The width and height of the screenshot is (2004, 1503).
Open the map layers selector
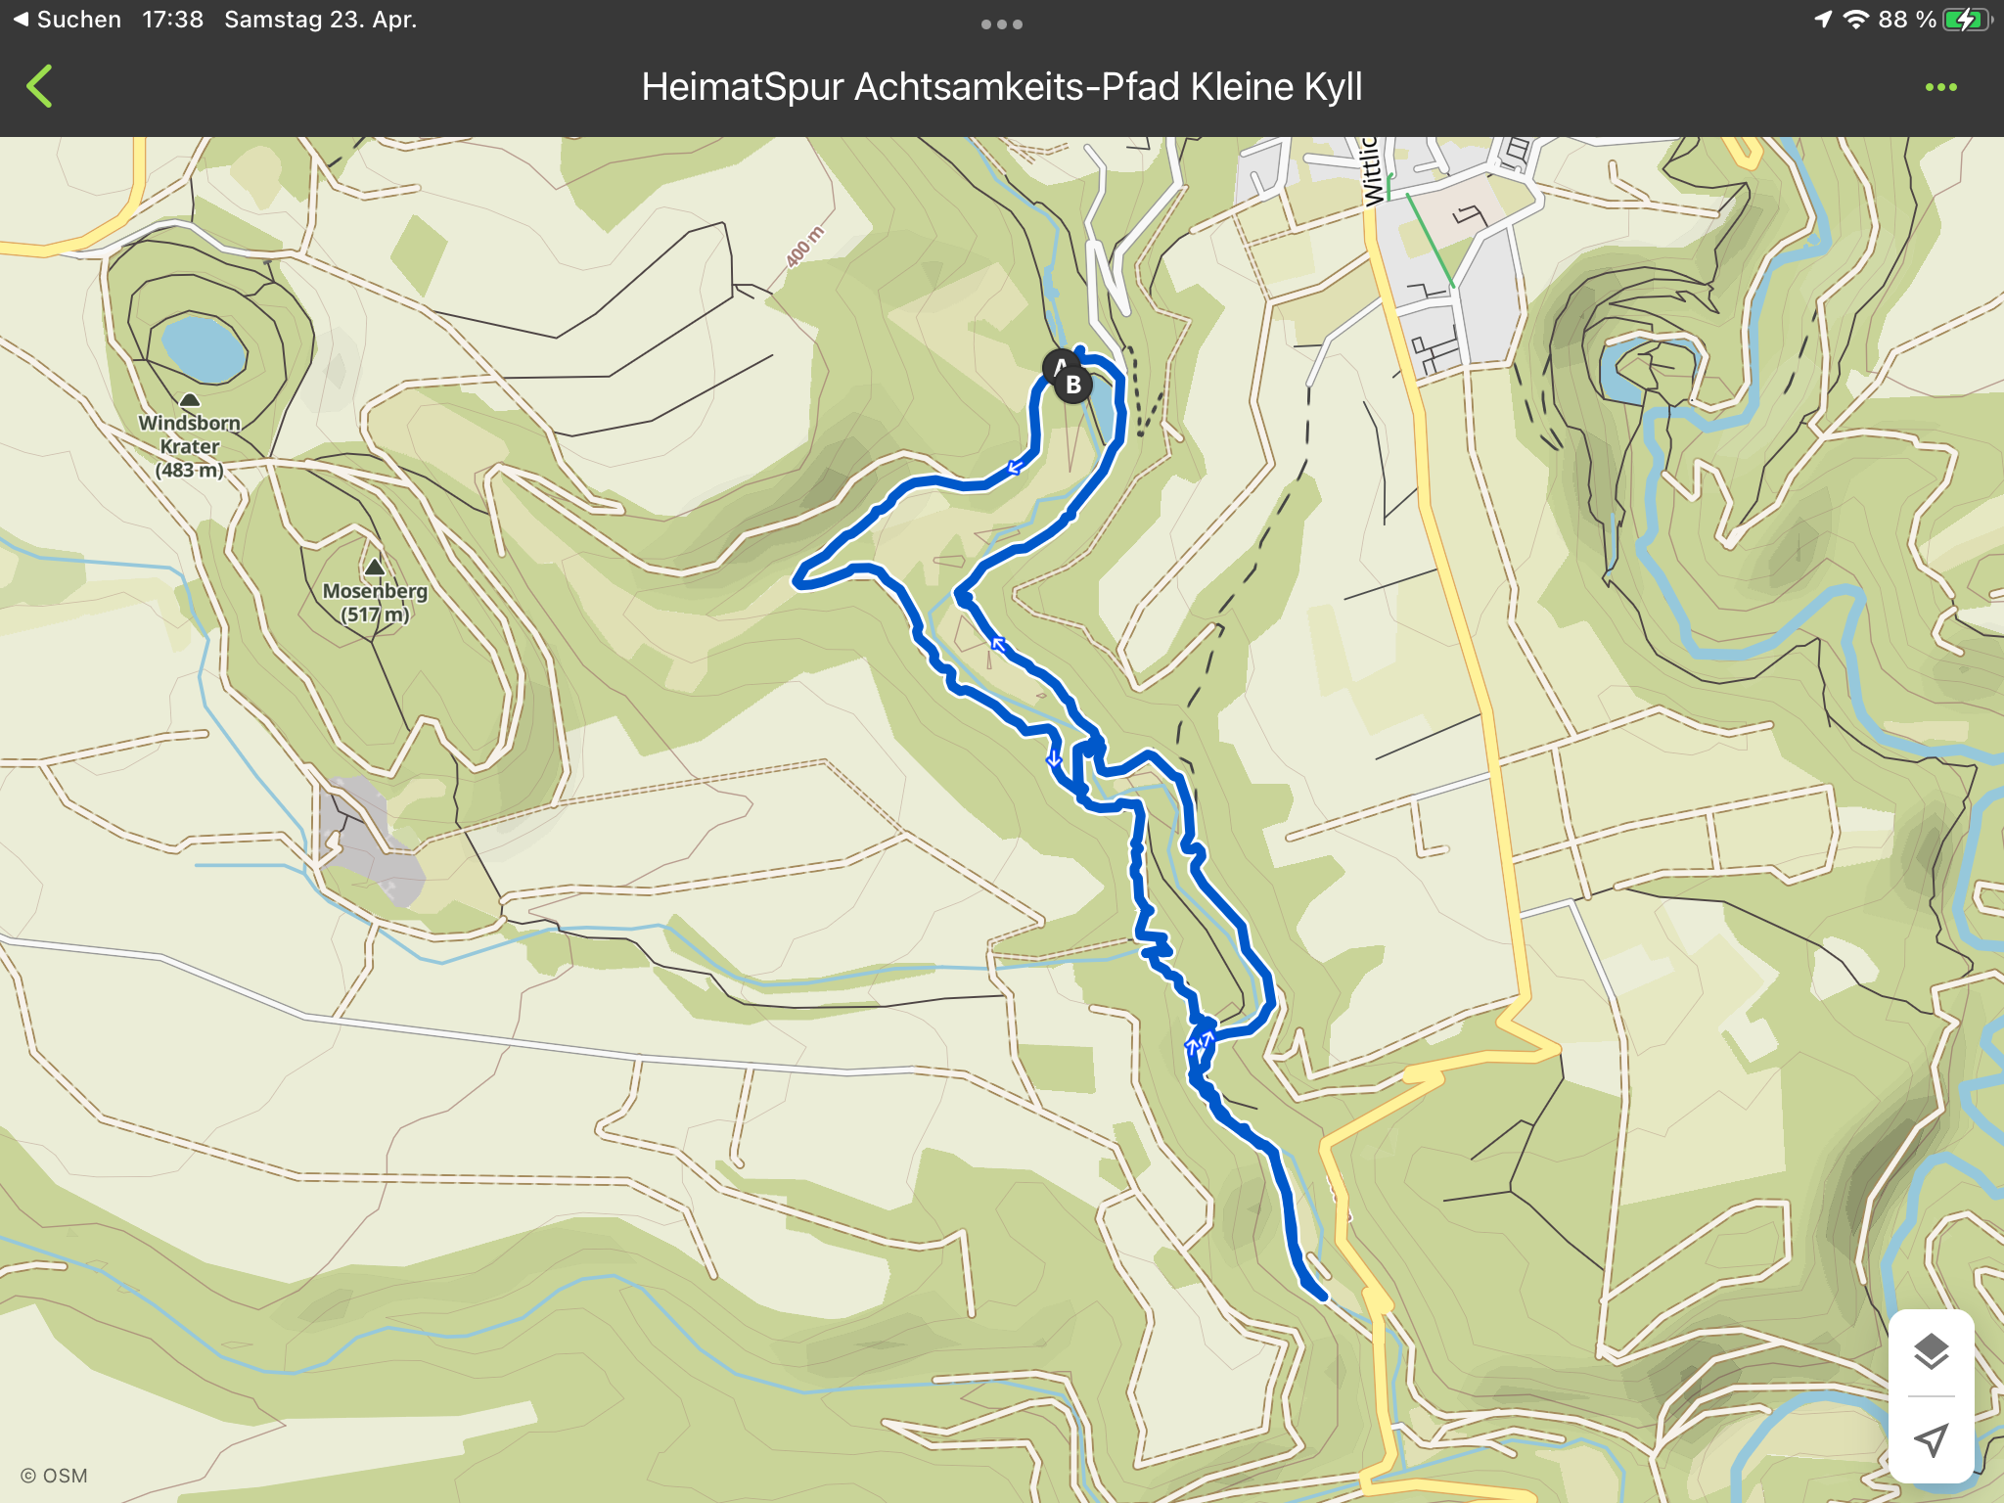(1931, 1352)
